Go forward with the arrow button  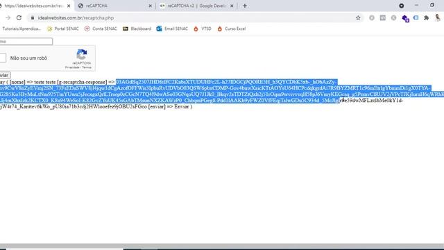(8, 18)
